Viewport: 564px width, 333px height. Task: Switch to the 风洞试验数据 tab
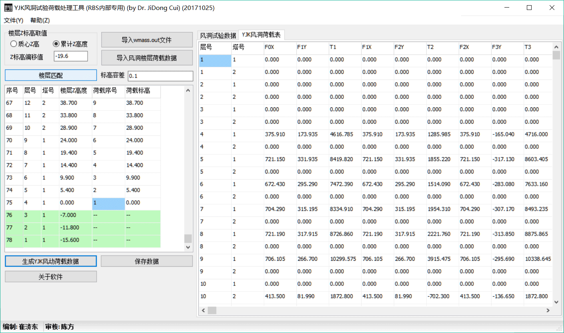(218, 35)
